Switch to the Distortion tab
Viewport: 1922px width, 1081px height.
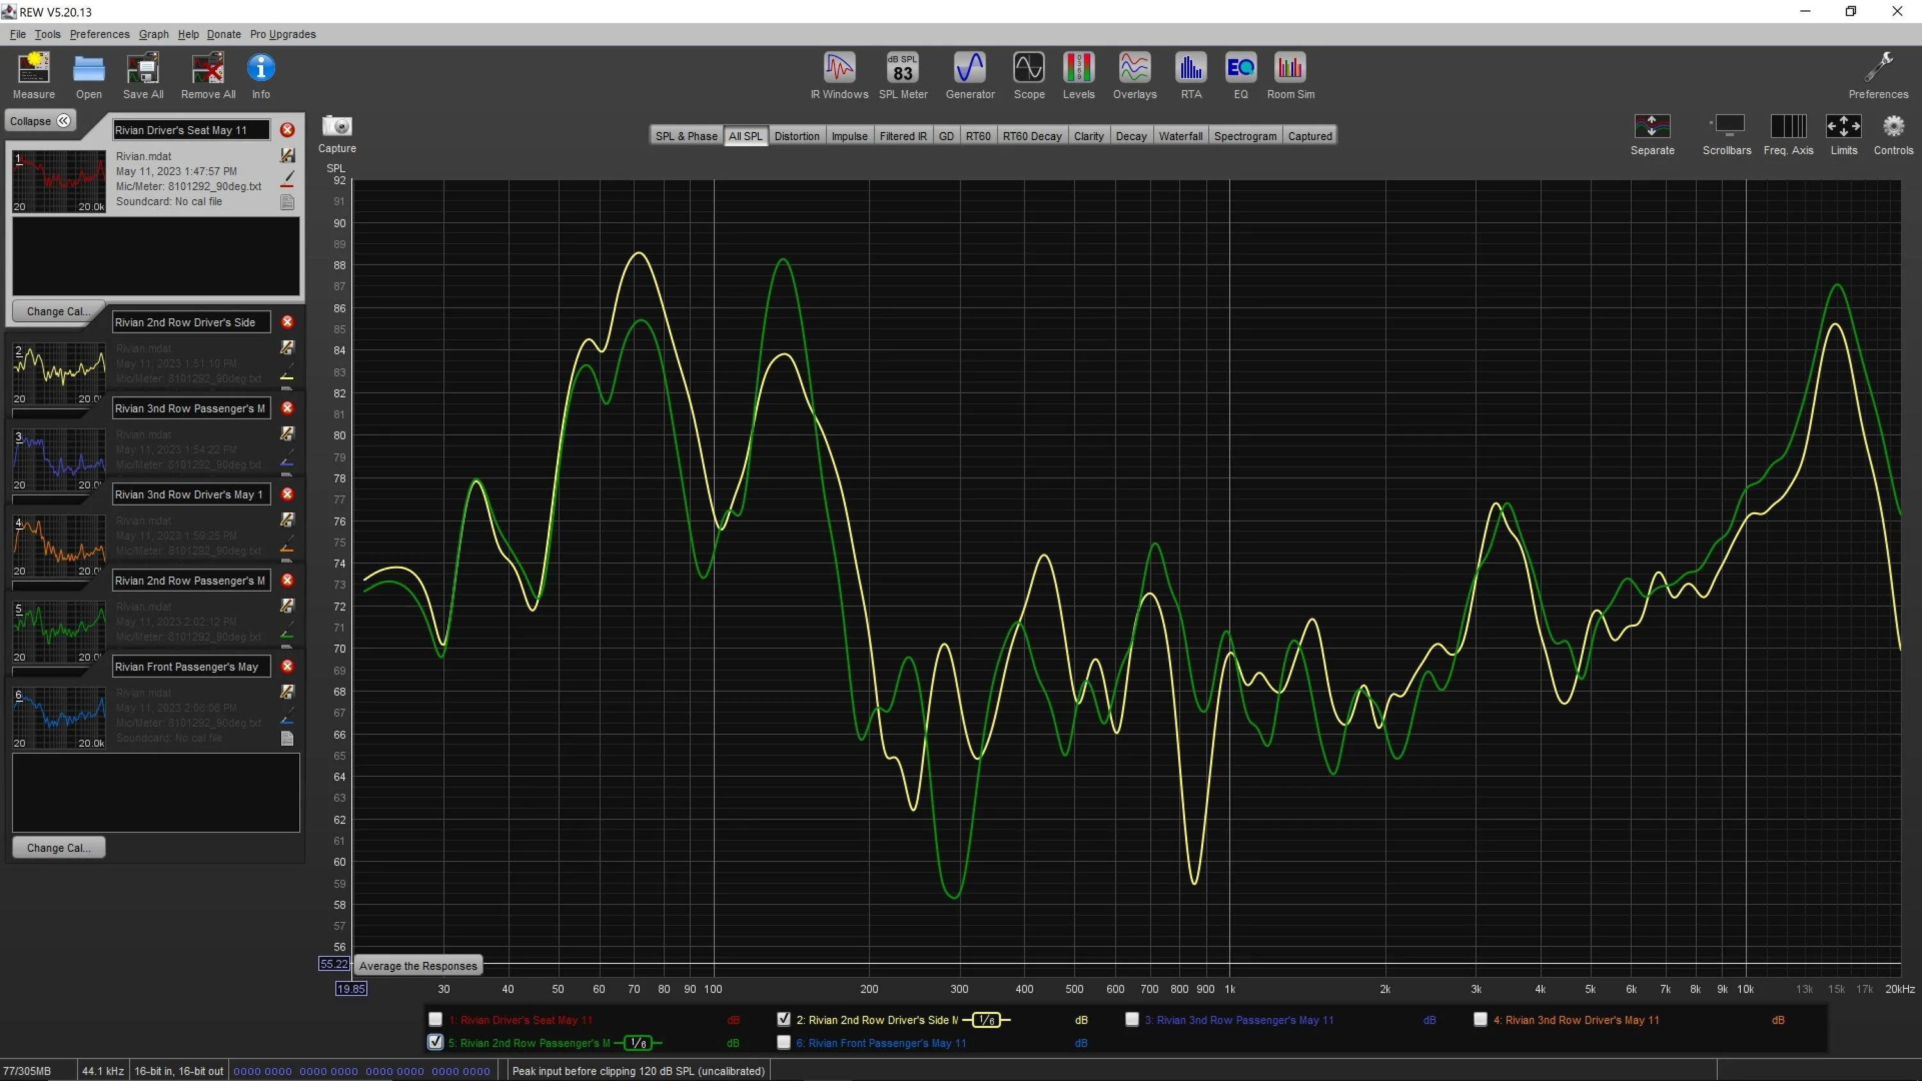(797, 136)
